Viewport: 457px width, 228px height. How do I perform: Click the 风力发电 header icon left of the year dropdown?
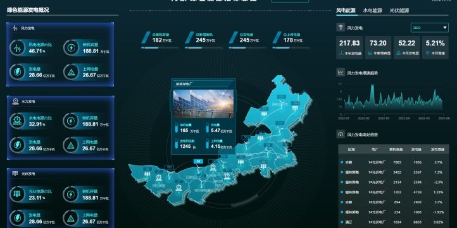[341, 28]
